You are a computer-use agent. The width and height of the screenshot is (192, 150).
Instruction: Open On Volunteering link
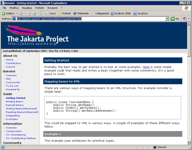point(16,135)
